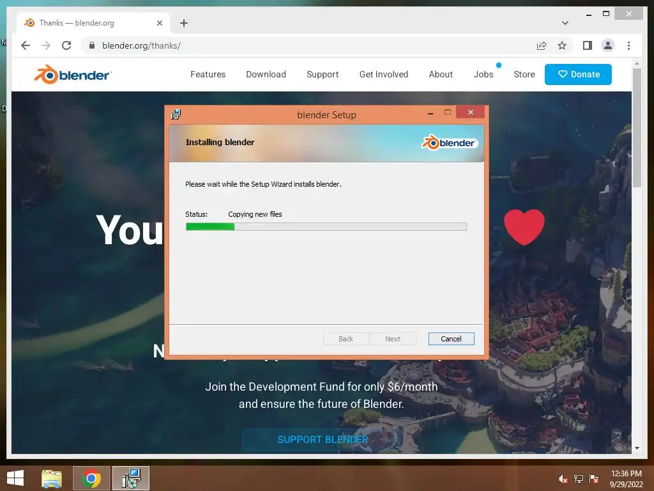Open the Features menu item
Viewport: 654px width, 491px height.
(208, 74)
